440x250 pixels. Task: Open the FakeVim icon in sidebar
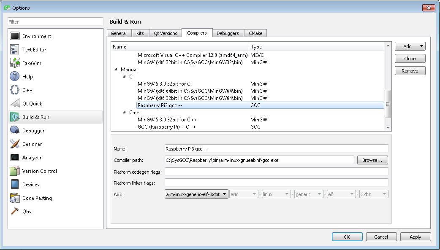[15, 63]
